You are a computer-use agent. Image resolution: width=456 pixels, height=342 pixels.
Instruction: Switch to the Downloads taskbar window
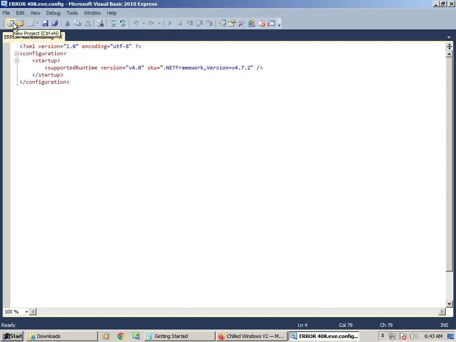pos(62,336)
